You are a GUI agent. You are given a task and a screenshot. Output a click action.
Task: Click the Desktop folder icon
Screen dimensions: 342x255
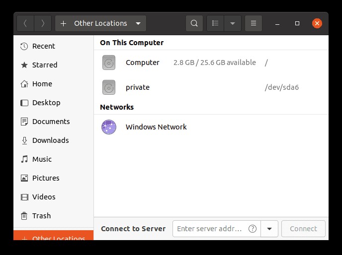tap(24, 103)
